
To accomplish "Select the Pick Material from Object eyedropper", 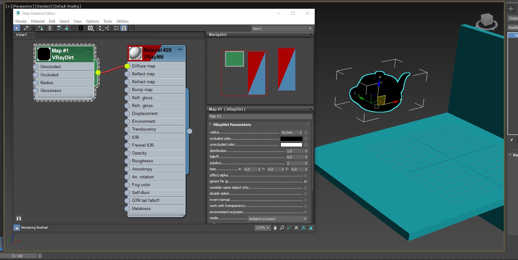I will [26, 28].
